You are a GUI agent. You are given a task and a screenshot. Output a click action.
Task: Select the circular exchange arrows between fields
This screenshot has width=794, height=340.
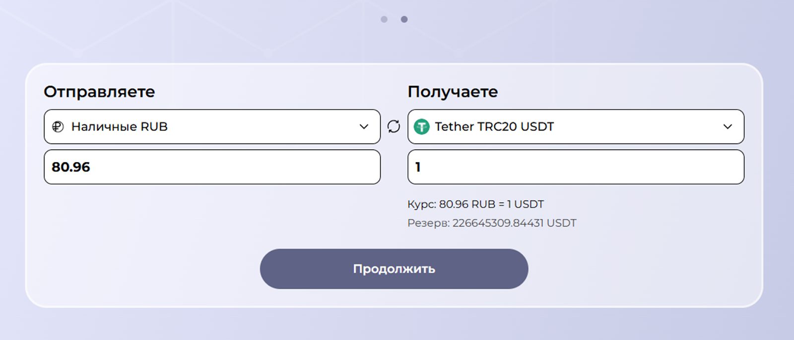[x=394, y=127]
